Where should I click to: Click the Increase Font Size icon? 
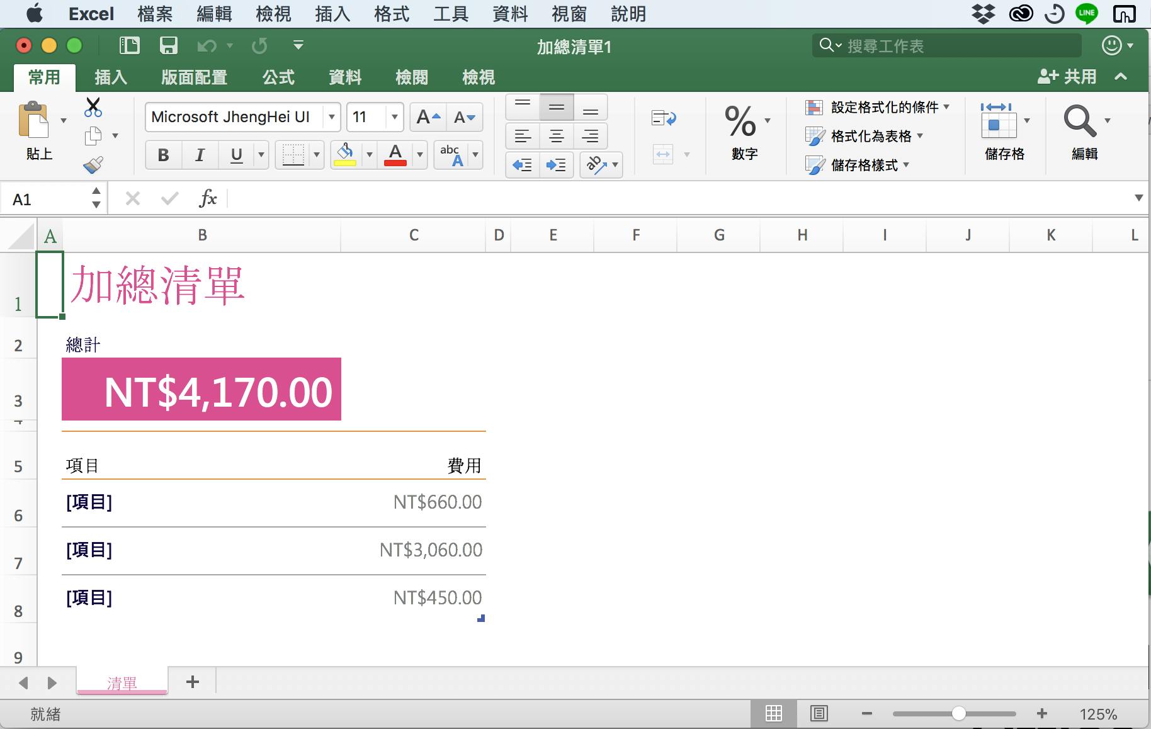(428, 117)
